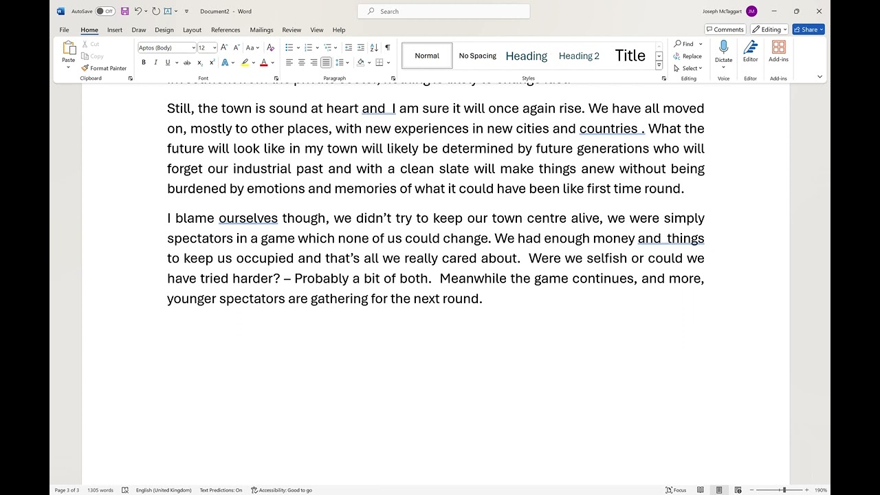Open Add-ins

point(778,51)
